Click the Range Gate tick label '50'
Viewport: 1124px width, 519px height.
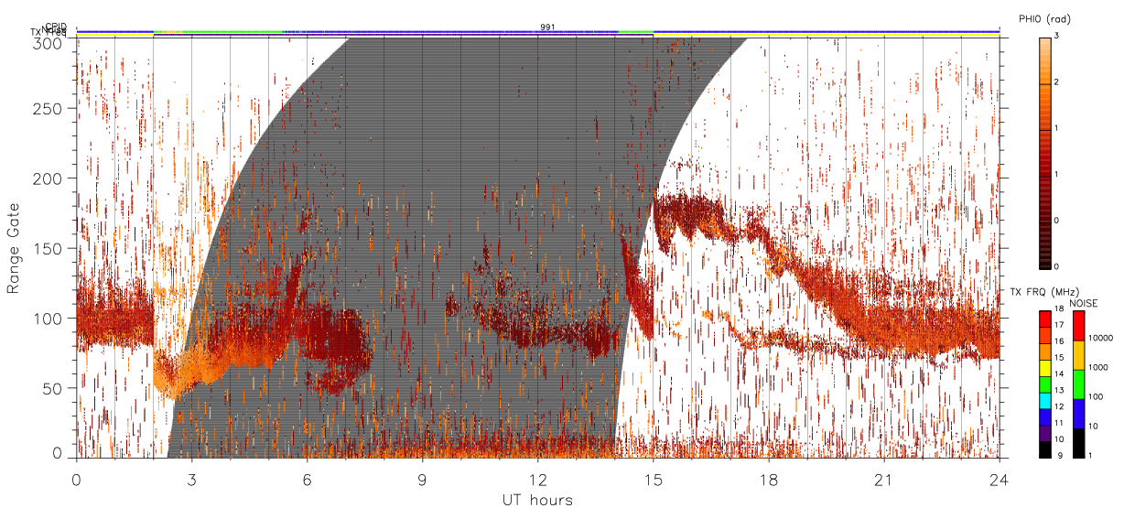(x=54, y=388)
